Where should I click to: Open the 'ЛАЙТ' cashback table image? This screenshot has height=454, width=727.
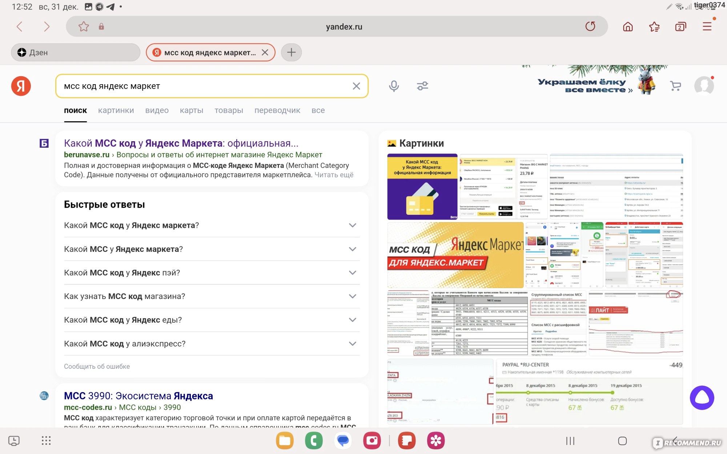point(636,323)
